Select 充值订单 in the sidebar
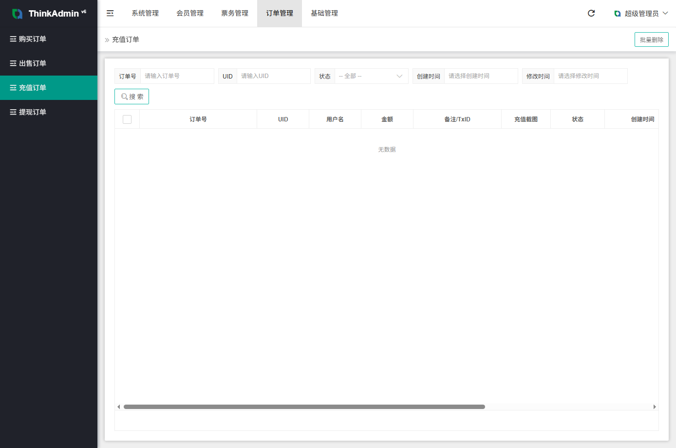This screenshot has width=676, height=448. click(49, 88)
